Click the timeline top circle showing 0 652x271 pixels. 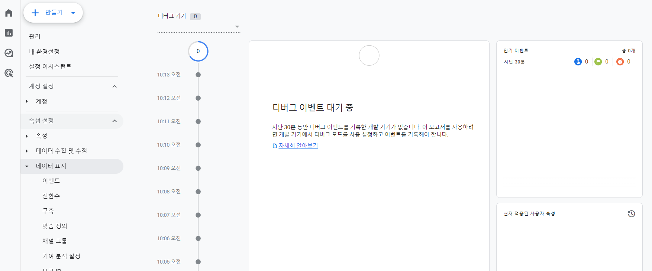coord(198,51)
